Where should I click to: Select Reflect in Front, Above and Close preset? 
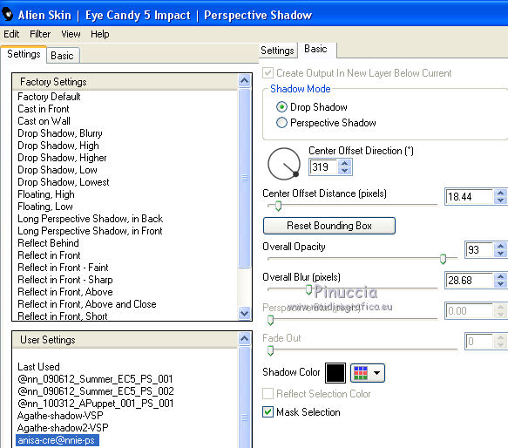(x=87, y=304)
